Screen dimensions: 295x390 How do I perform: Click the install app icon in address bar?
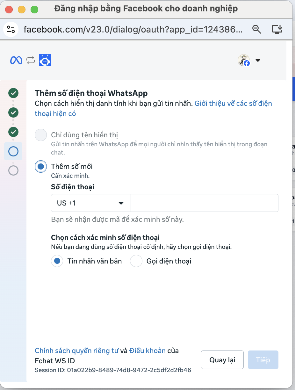coord(277,29)
